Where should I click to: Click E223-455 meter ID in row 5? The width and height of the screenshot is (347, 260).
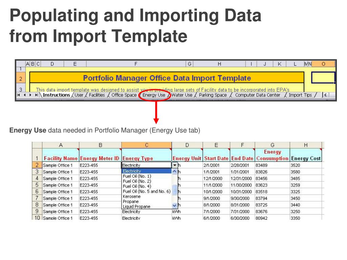pos(100,185)
